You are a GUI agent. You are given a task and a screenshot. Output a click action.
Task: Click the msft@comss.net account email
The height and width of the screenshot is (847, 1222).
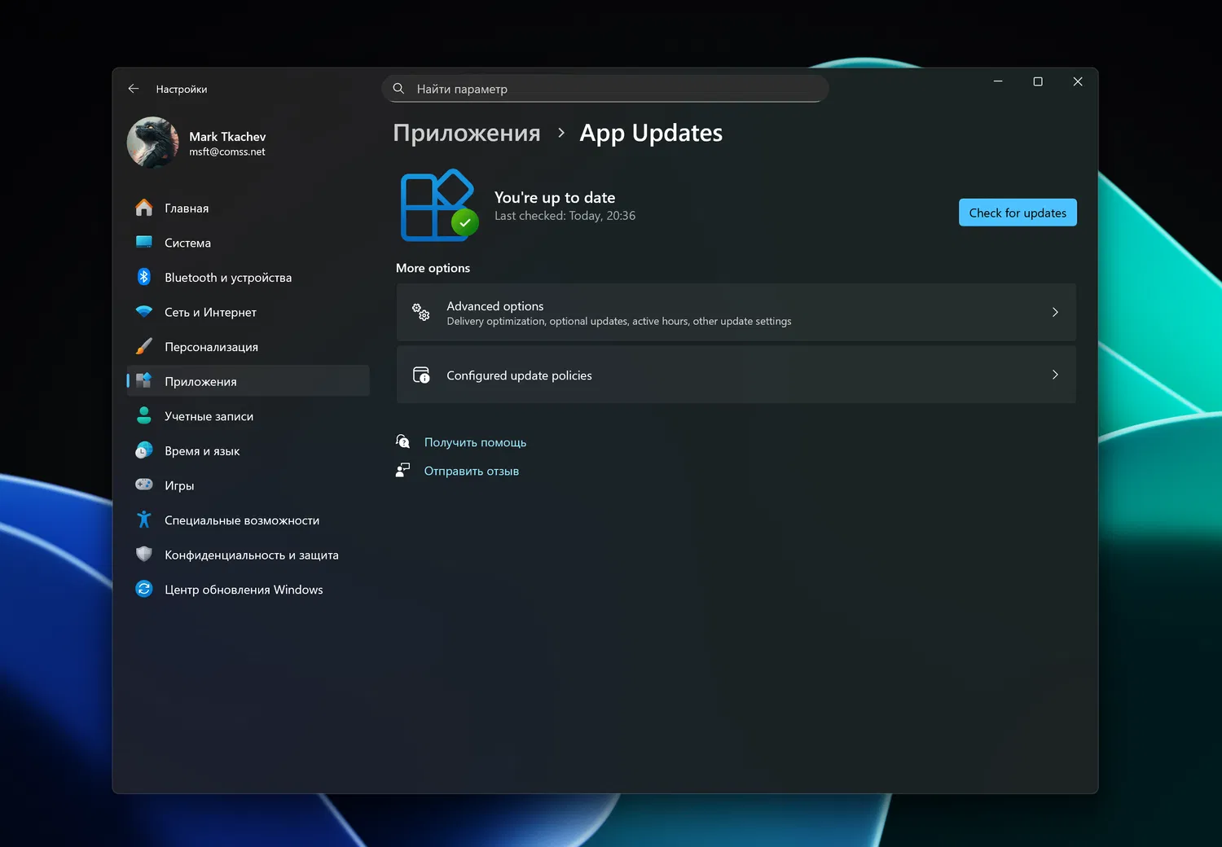pos(227,151)
